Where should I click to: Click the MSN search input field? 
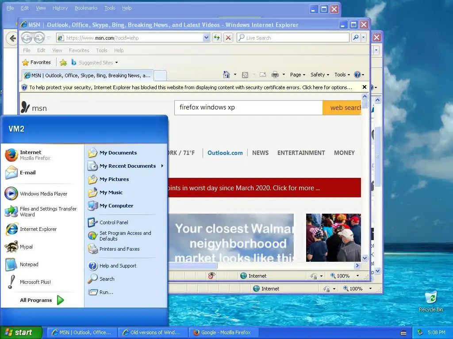tap(249, 108)
